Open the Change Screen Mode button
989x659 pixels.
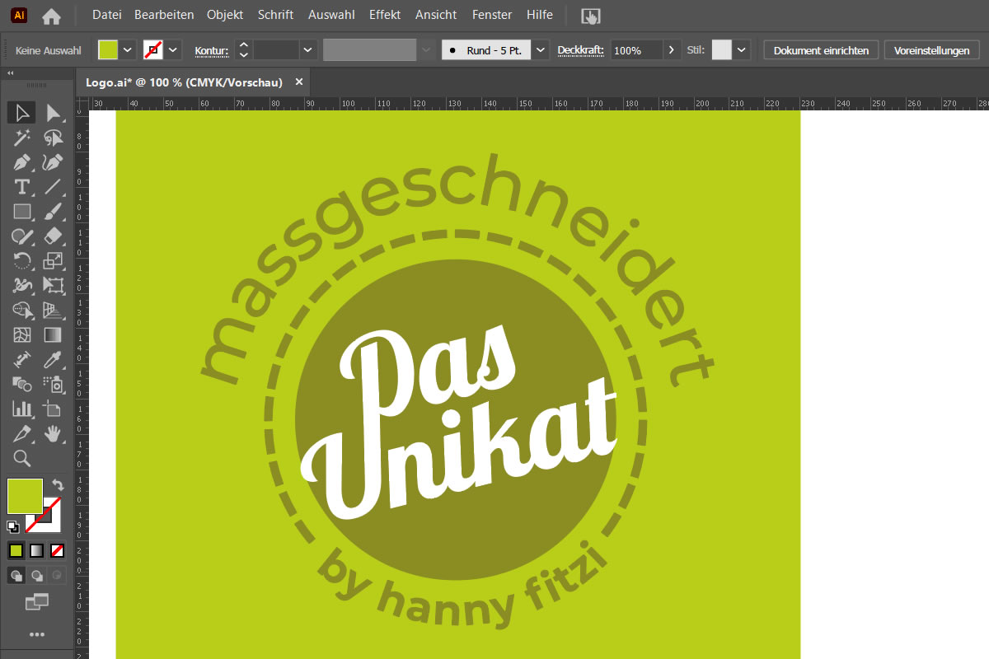tap(37, 602)
